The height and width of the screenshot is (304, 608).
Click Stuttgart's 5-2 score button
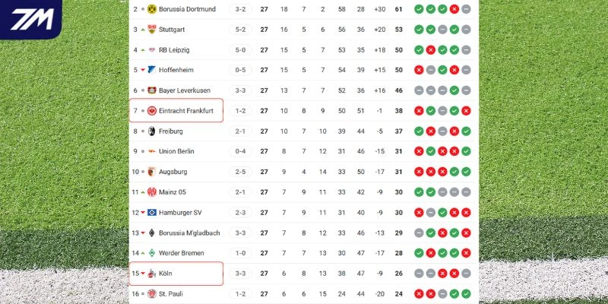(241, 30)
